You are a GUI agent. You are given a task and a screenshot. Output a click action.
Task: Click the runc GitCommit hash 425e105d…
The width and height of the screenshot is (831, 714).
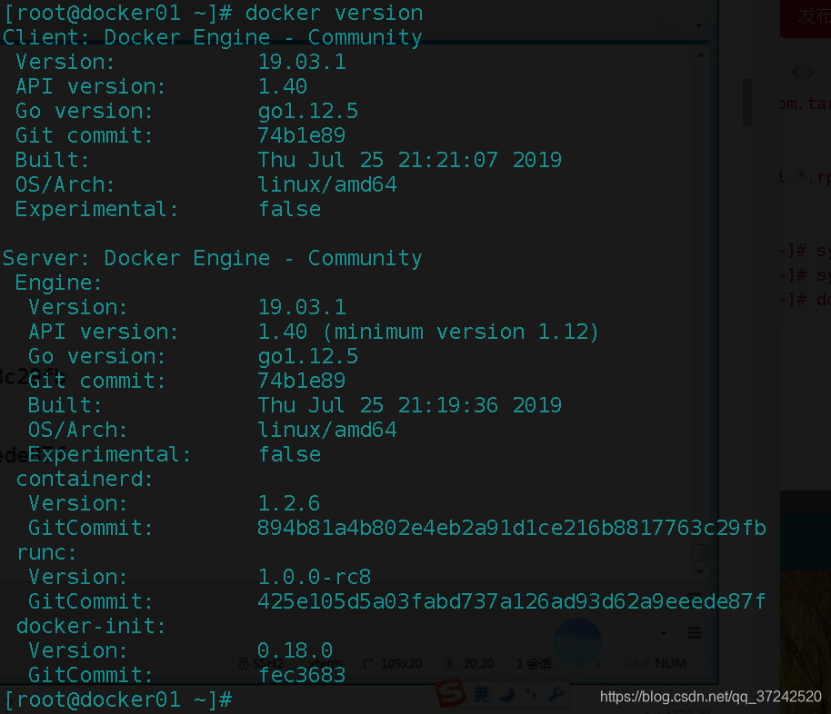[512, 601]
